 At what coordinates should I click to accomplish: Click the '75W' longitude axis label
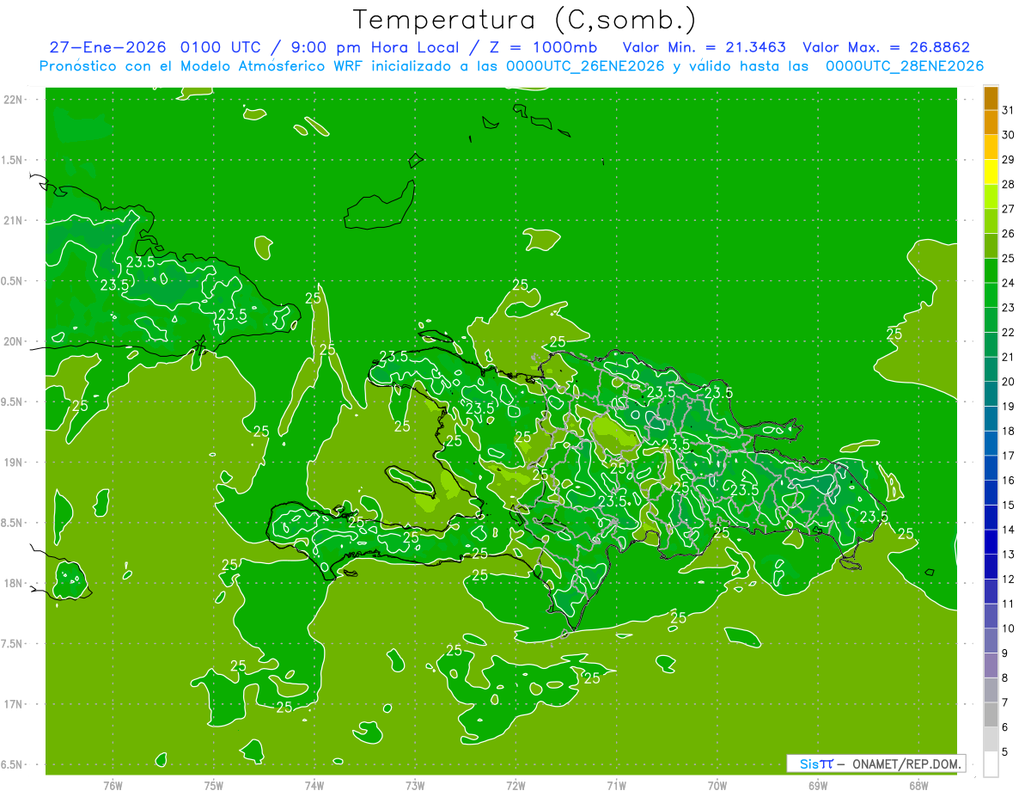(x=214, y=786)
